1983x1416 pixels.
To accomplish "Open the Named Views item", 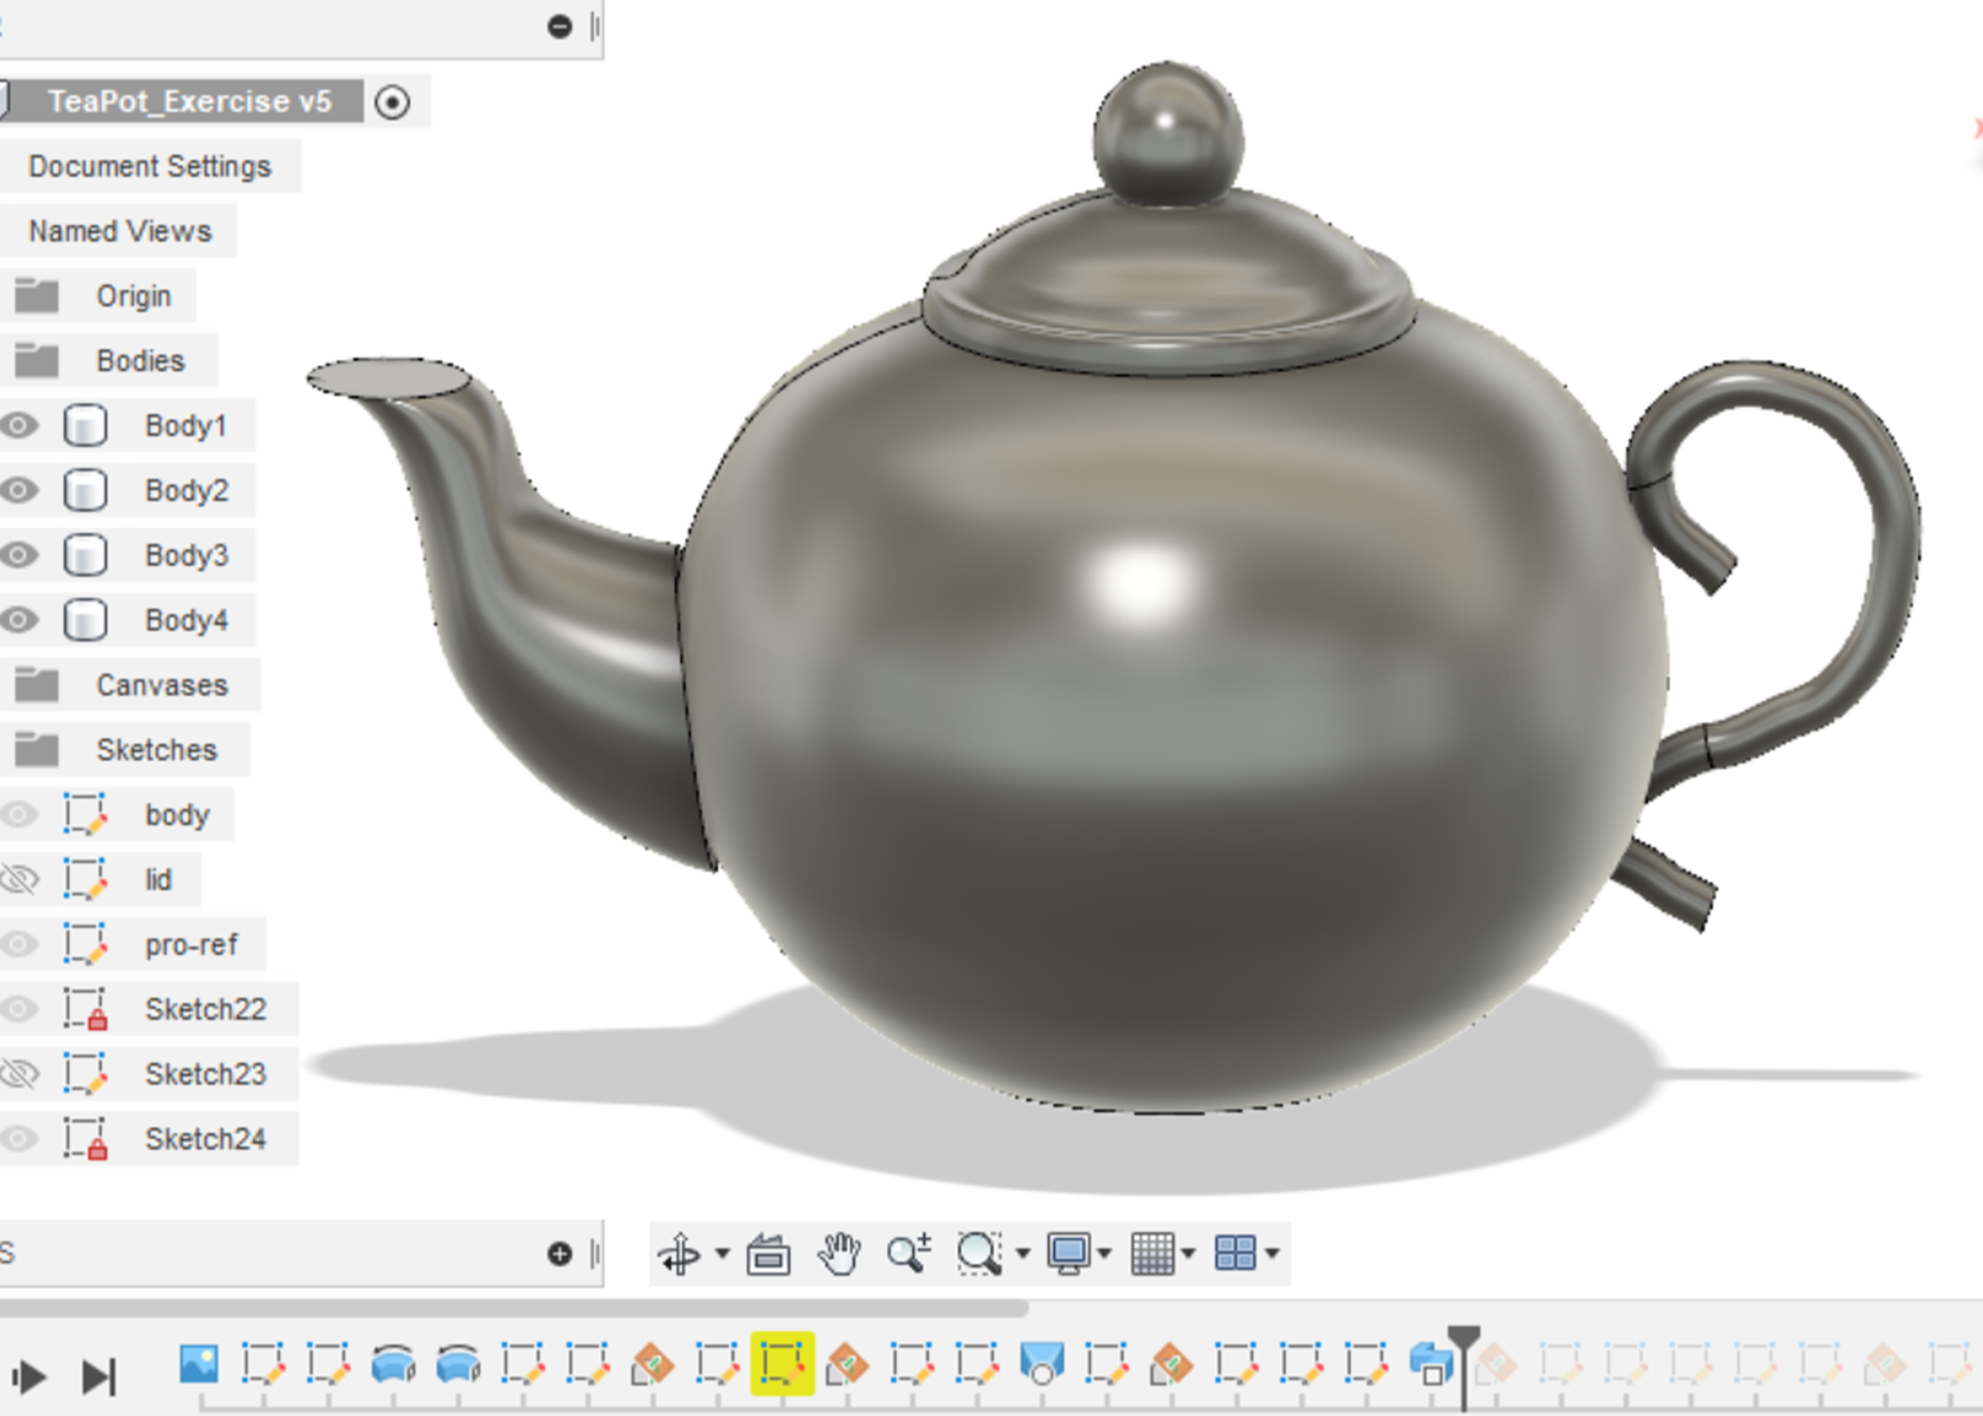I will click(x=120, y=231).
